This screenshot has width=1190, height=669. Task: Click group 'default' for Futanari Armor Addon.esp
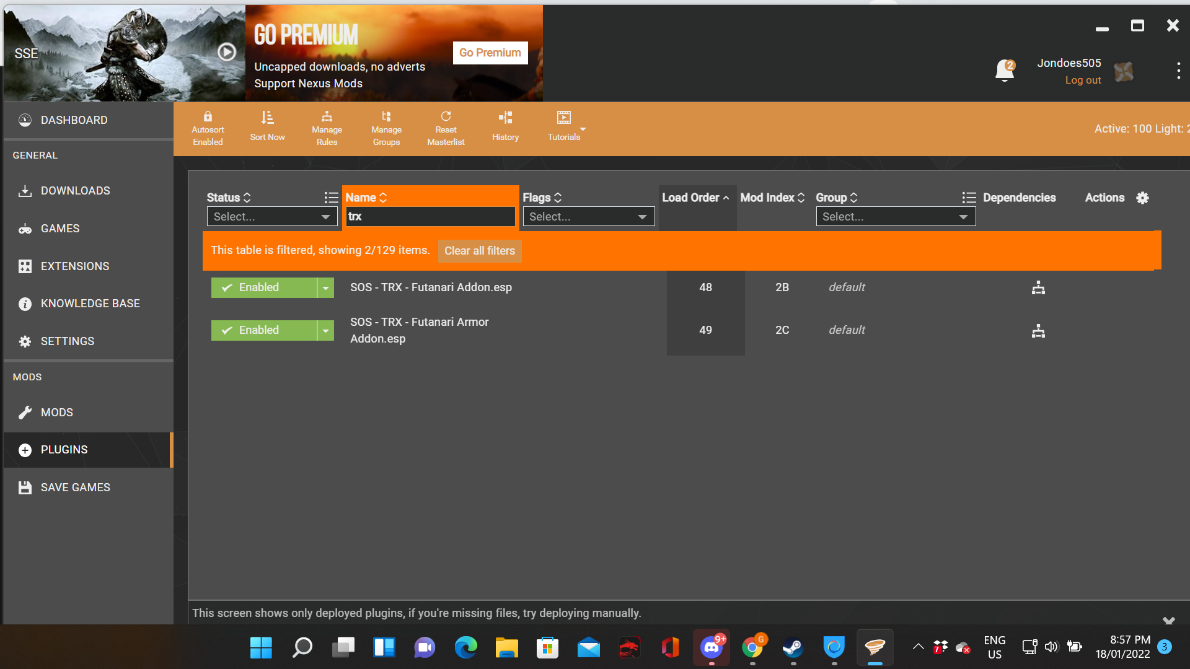click(847, 330)
